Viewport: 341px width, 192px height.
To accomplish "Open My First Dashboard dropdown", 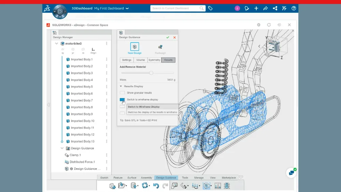I will (127, 8).
